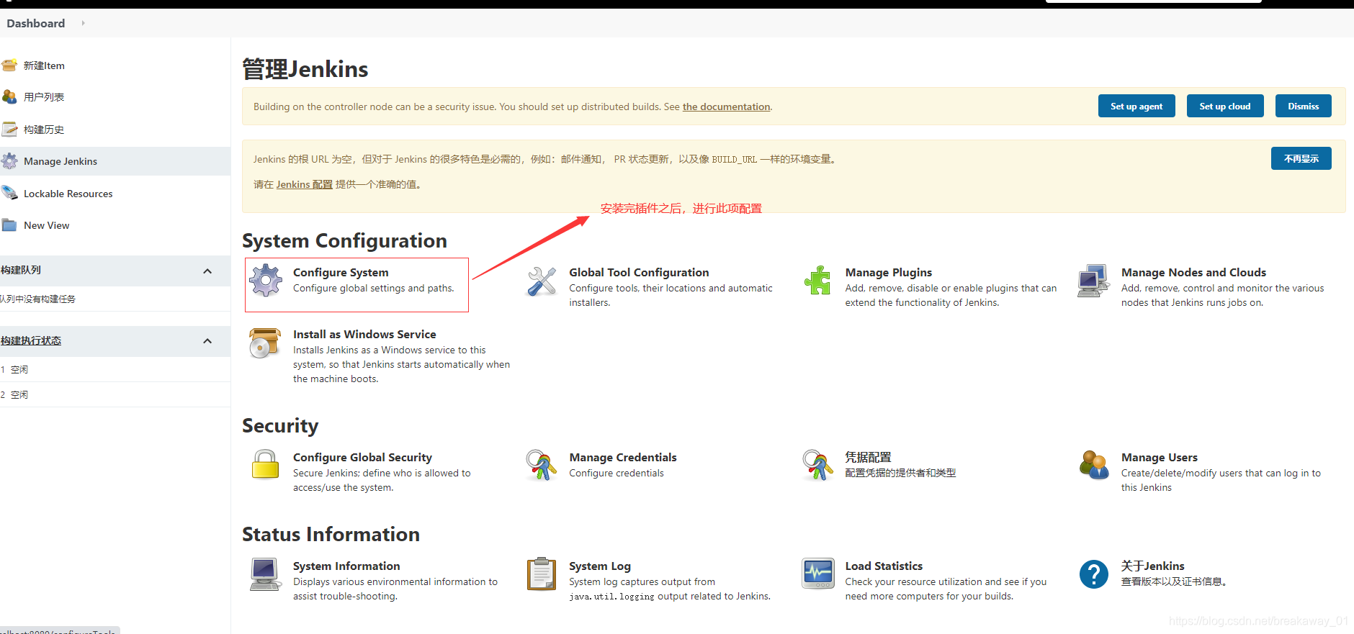Open Global Tool Configuration link
Screen dimensions: 1354x634
pos(639,272)
